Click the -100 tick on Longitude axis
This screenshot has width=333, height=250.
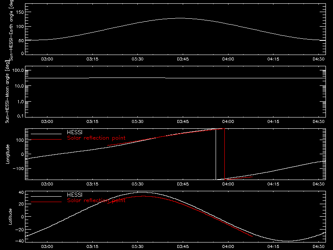pyautogui.click(x=18, y=168)
